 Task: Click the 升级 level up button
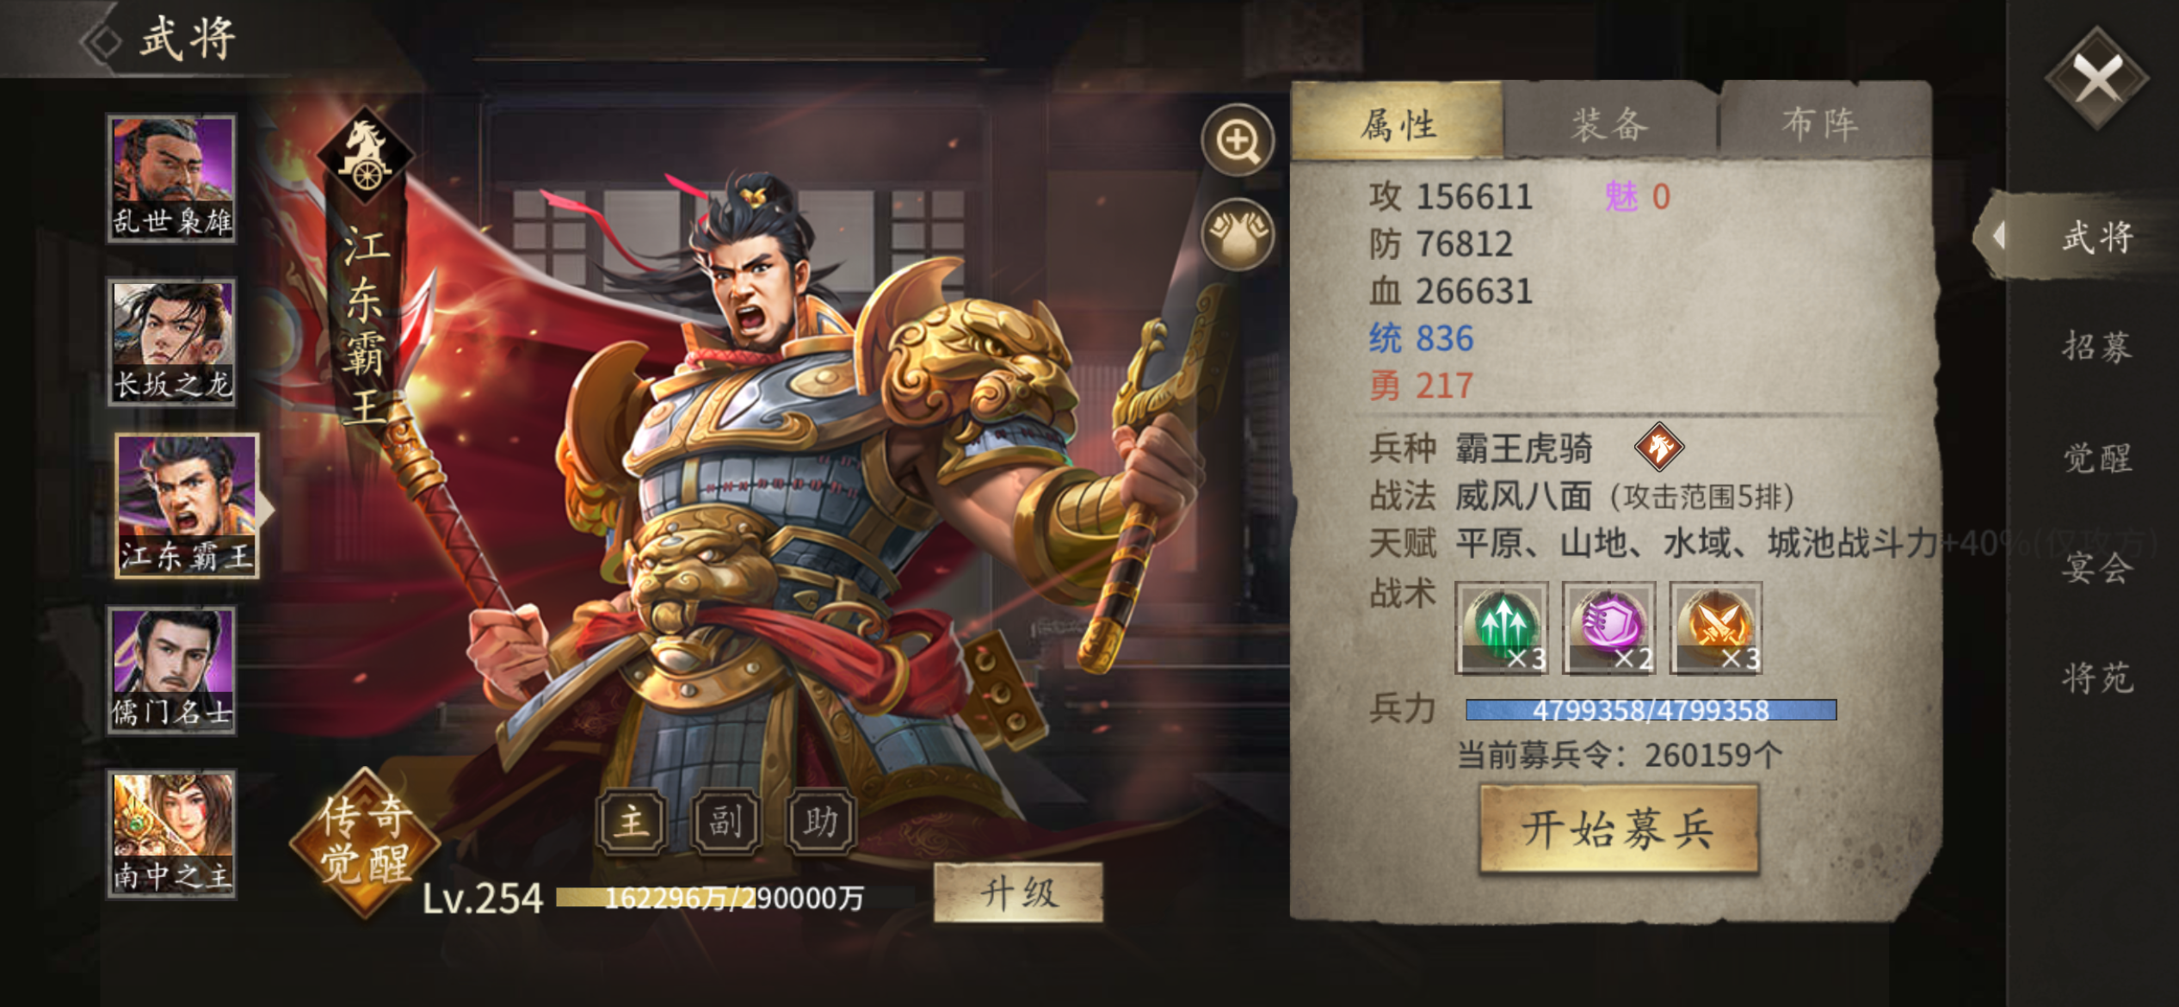point(1018,893)
